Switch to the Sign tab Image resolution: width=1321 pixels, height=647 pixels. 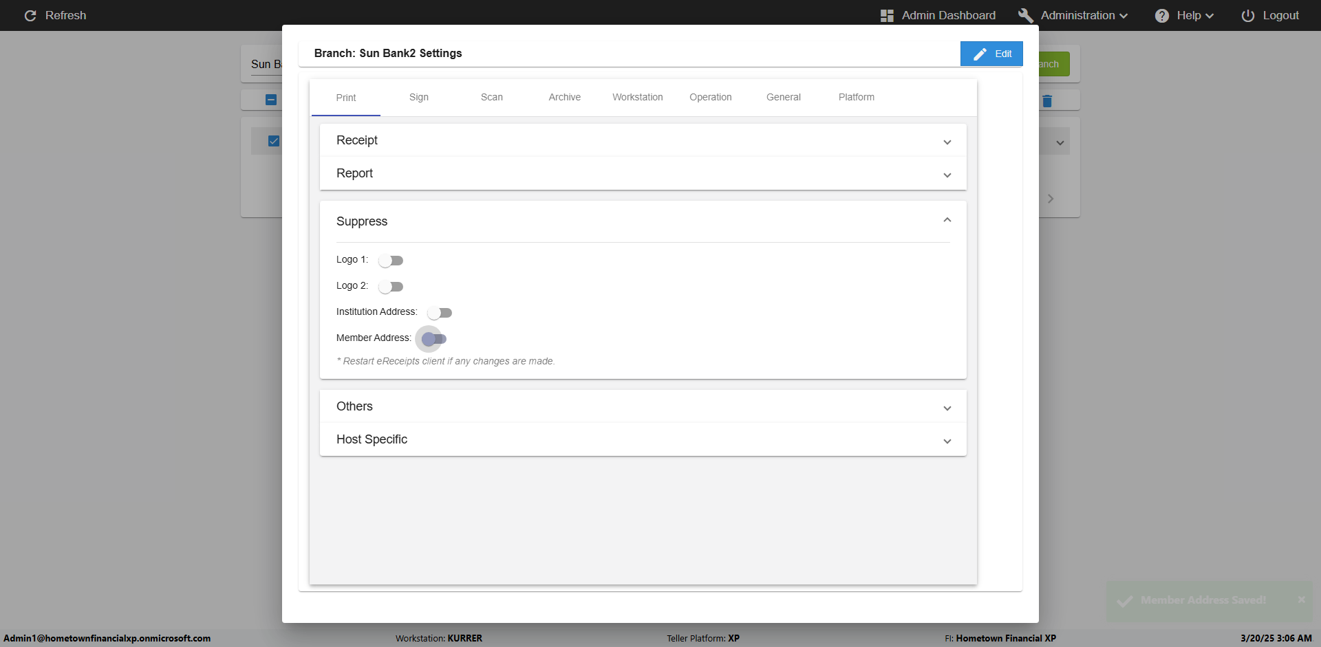pos(418,97)
